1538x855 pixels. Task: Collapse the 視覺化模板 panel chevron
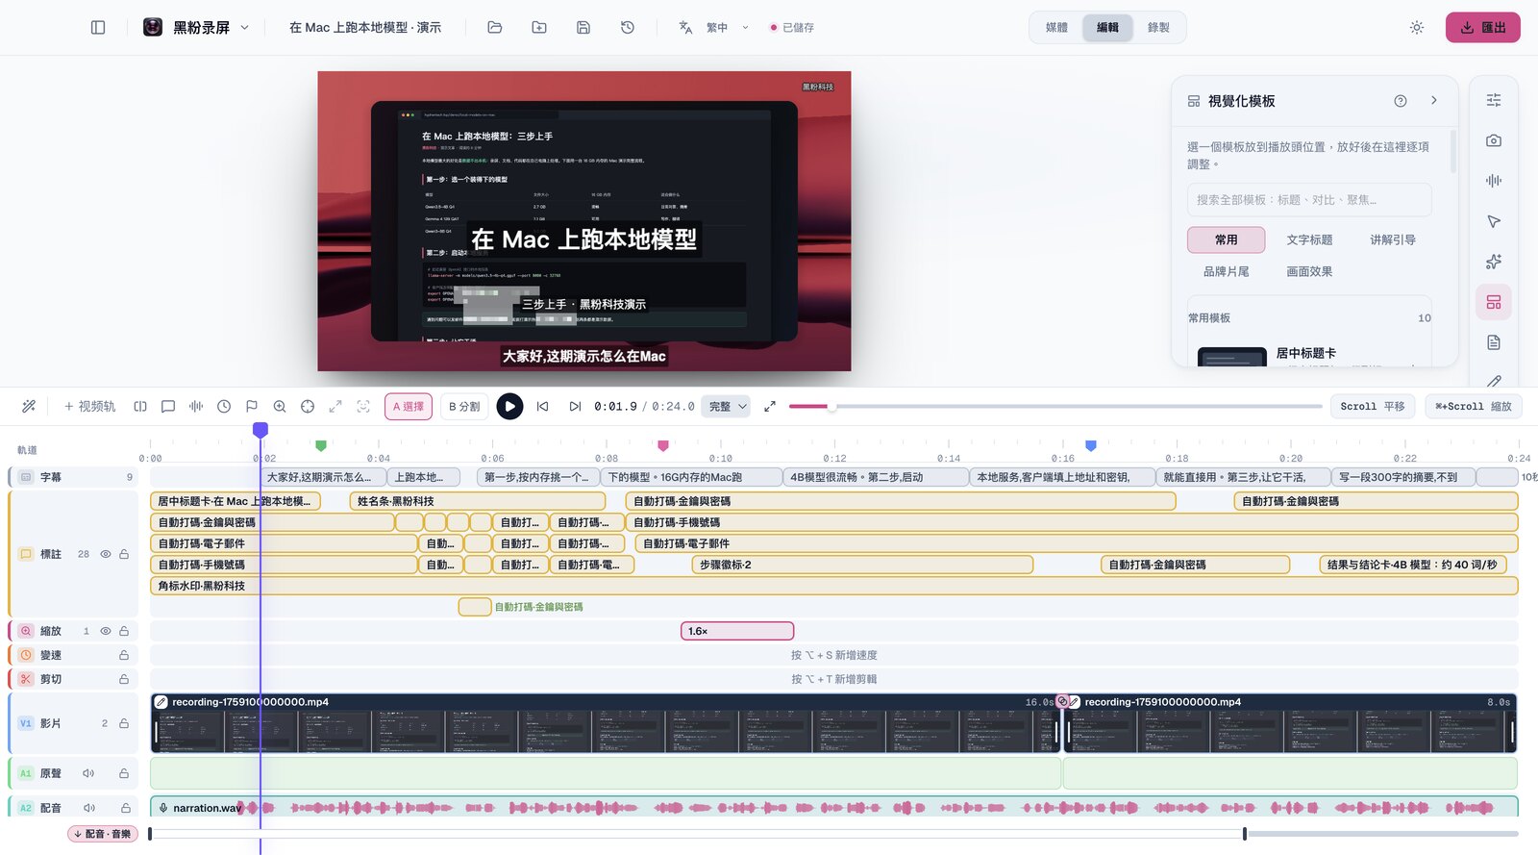(x=1434, y=101)
